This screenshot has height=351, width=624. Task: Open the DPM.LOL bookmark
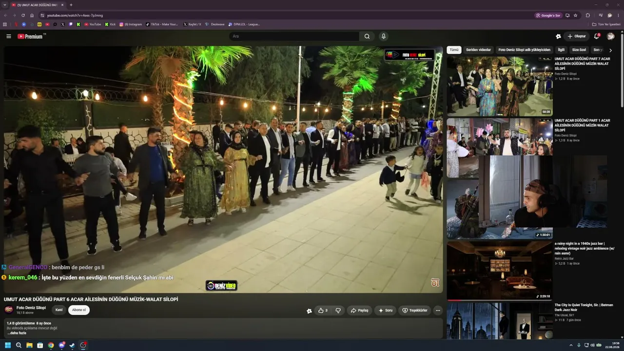point(244,24)
